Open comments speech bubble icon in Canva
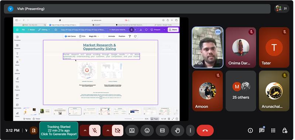The height and width of the screenshot is (140, 295). click(x=146, y=30)
